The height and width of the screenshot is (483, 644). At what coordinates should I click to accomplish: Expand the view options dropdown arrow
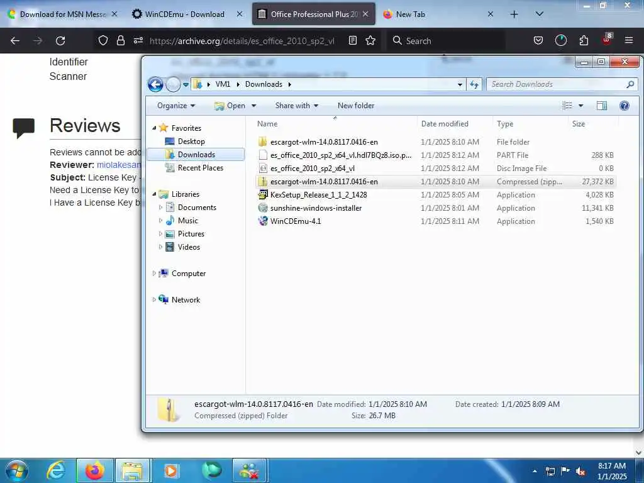click(x=580, y=106)
